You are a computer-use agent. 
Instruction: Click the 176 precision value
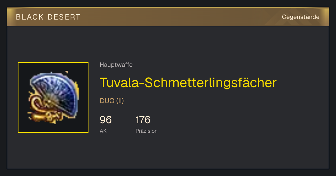143,120
